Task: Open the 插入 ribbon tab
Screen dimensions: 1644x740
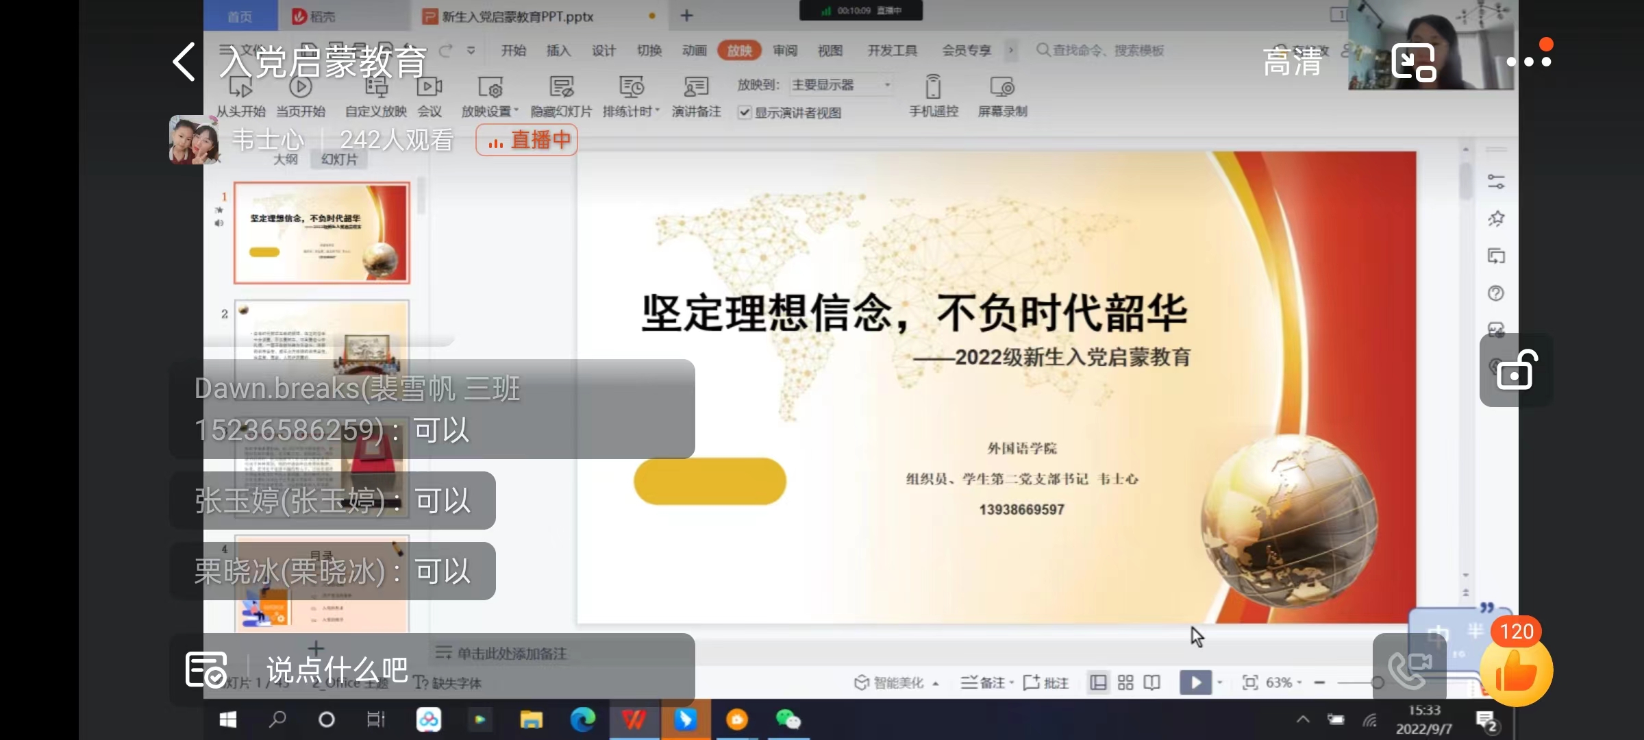Action: click(558, 51)
